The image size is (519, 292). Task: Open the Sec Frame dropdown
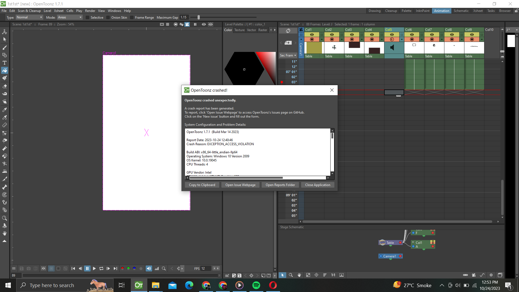click(288, 55)
